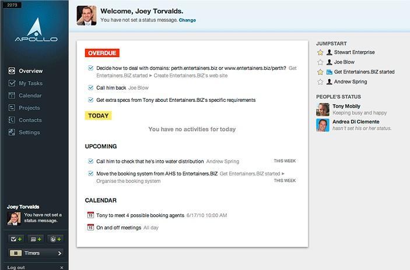
Task: Click Tony Mobily's profile photo
Action: tap(323, 109)
